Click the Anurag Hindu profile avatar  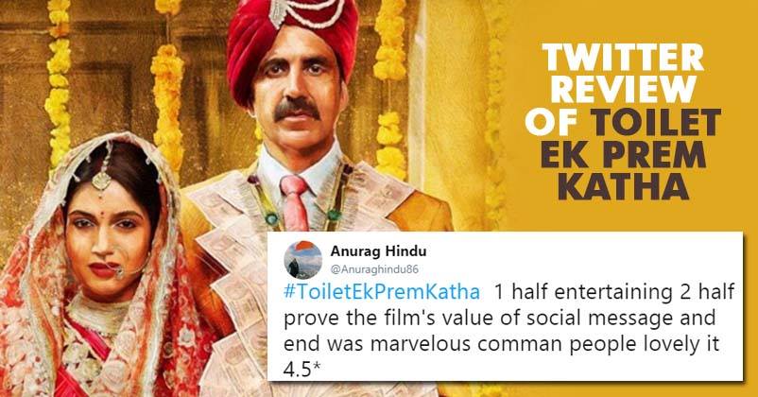point(302,260)
